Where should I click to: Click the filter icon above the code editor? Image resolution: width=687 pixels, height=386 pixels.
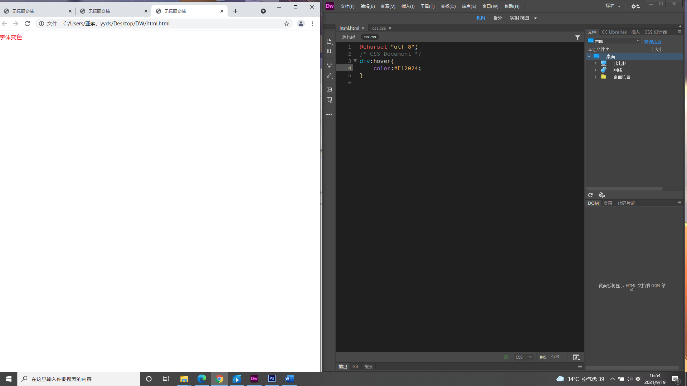click(578, 38)
